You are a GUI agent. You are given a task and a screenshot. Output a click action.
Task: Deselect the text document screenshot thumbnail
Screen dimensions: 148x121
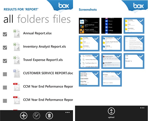[134, 43]
